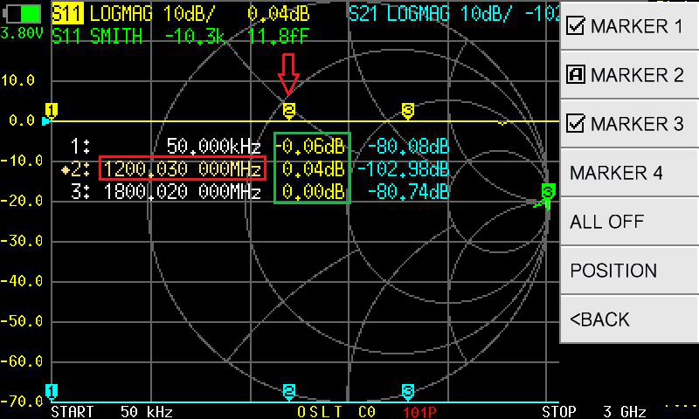Select yellow marker 3 on the S11 trace
Screen dimensions: 699x419
tap(408, 109)
